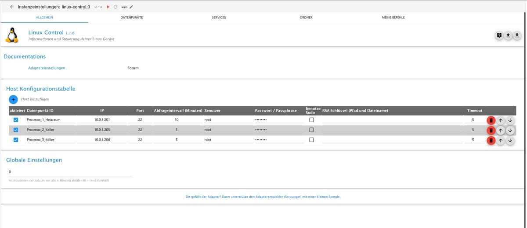527x228 pixels.
Task: Open the help icon in the header
Action: point(499,35)
